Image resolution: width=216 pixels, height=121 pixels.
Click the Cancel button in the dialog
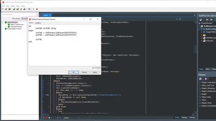pyautogui.click(x=84, y=72)
